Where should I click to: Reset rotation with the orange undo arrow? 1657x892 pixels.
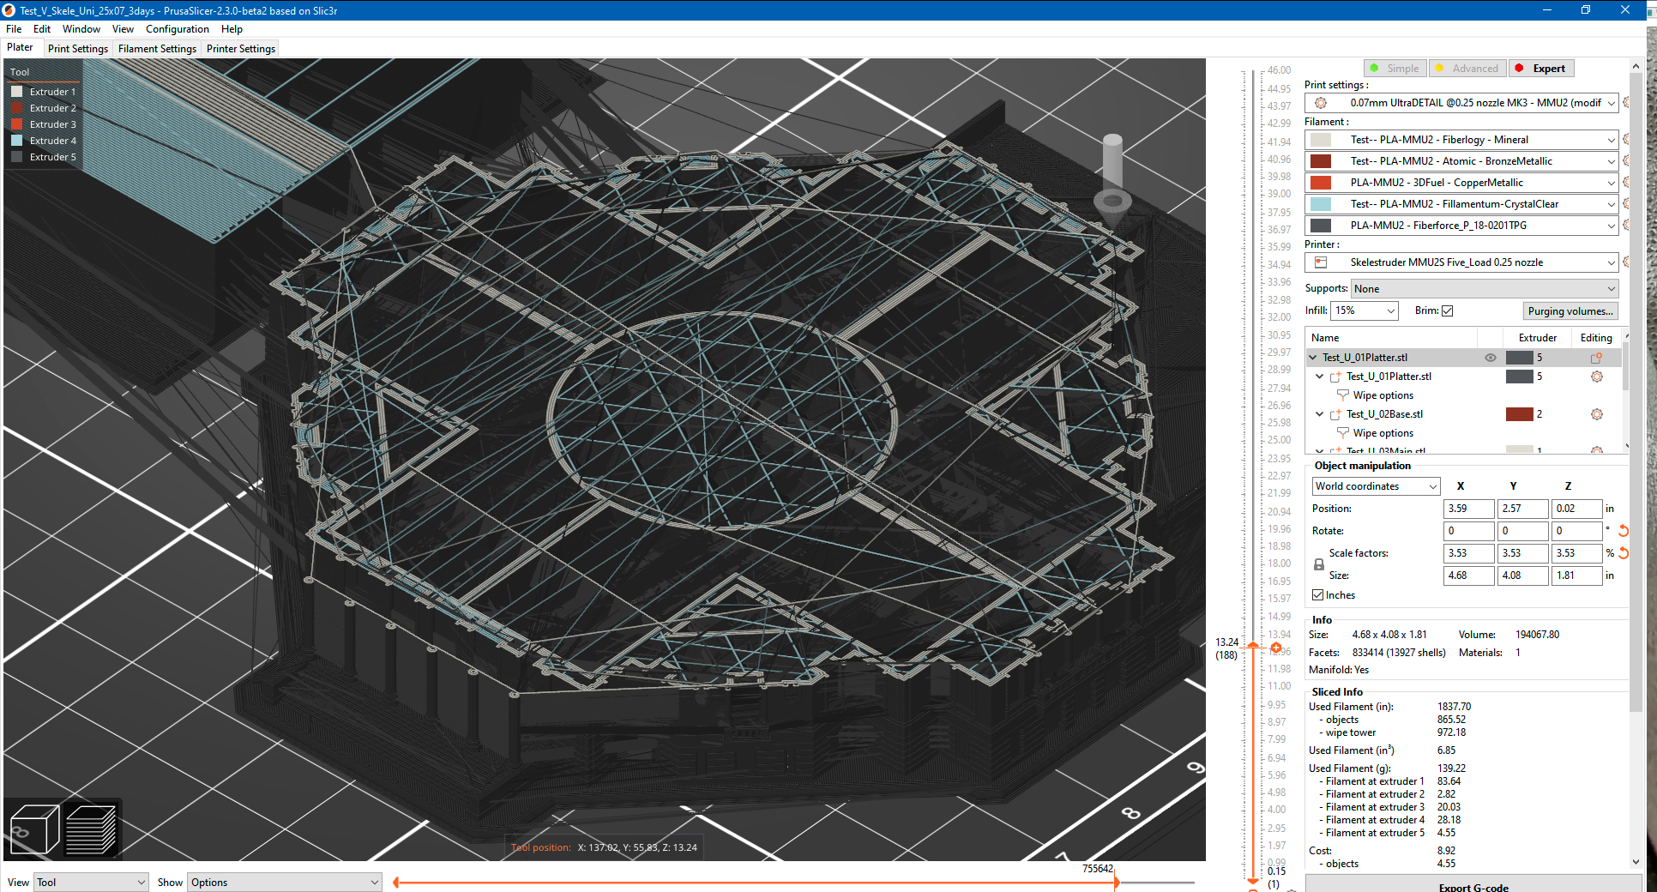[x=1622, y=531]
